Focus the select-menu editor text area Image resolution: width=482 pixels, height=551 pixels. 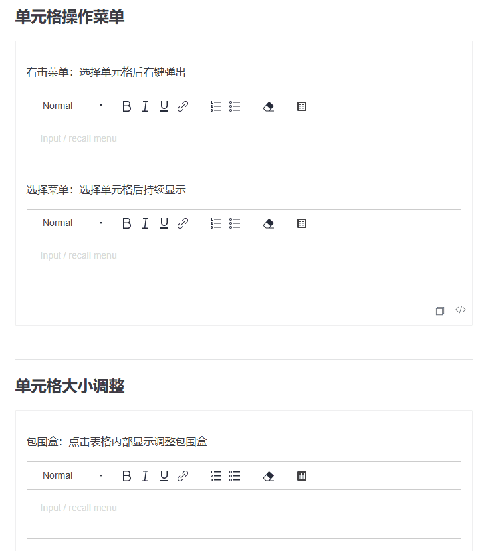point(243,261)
